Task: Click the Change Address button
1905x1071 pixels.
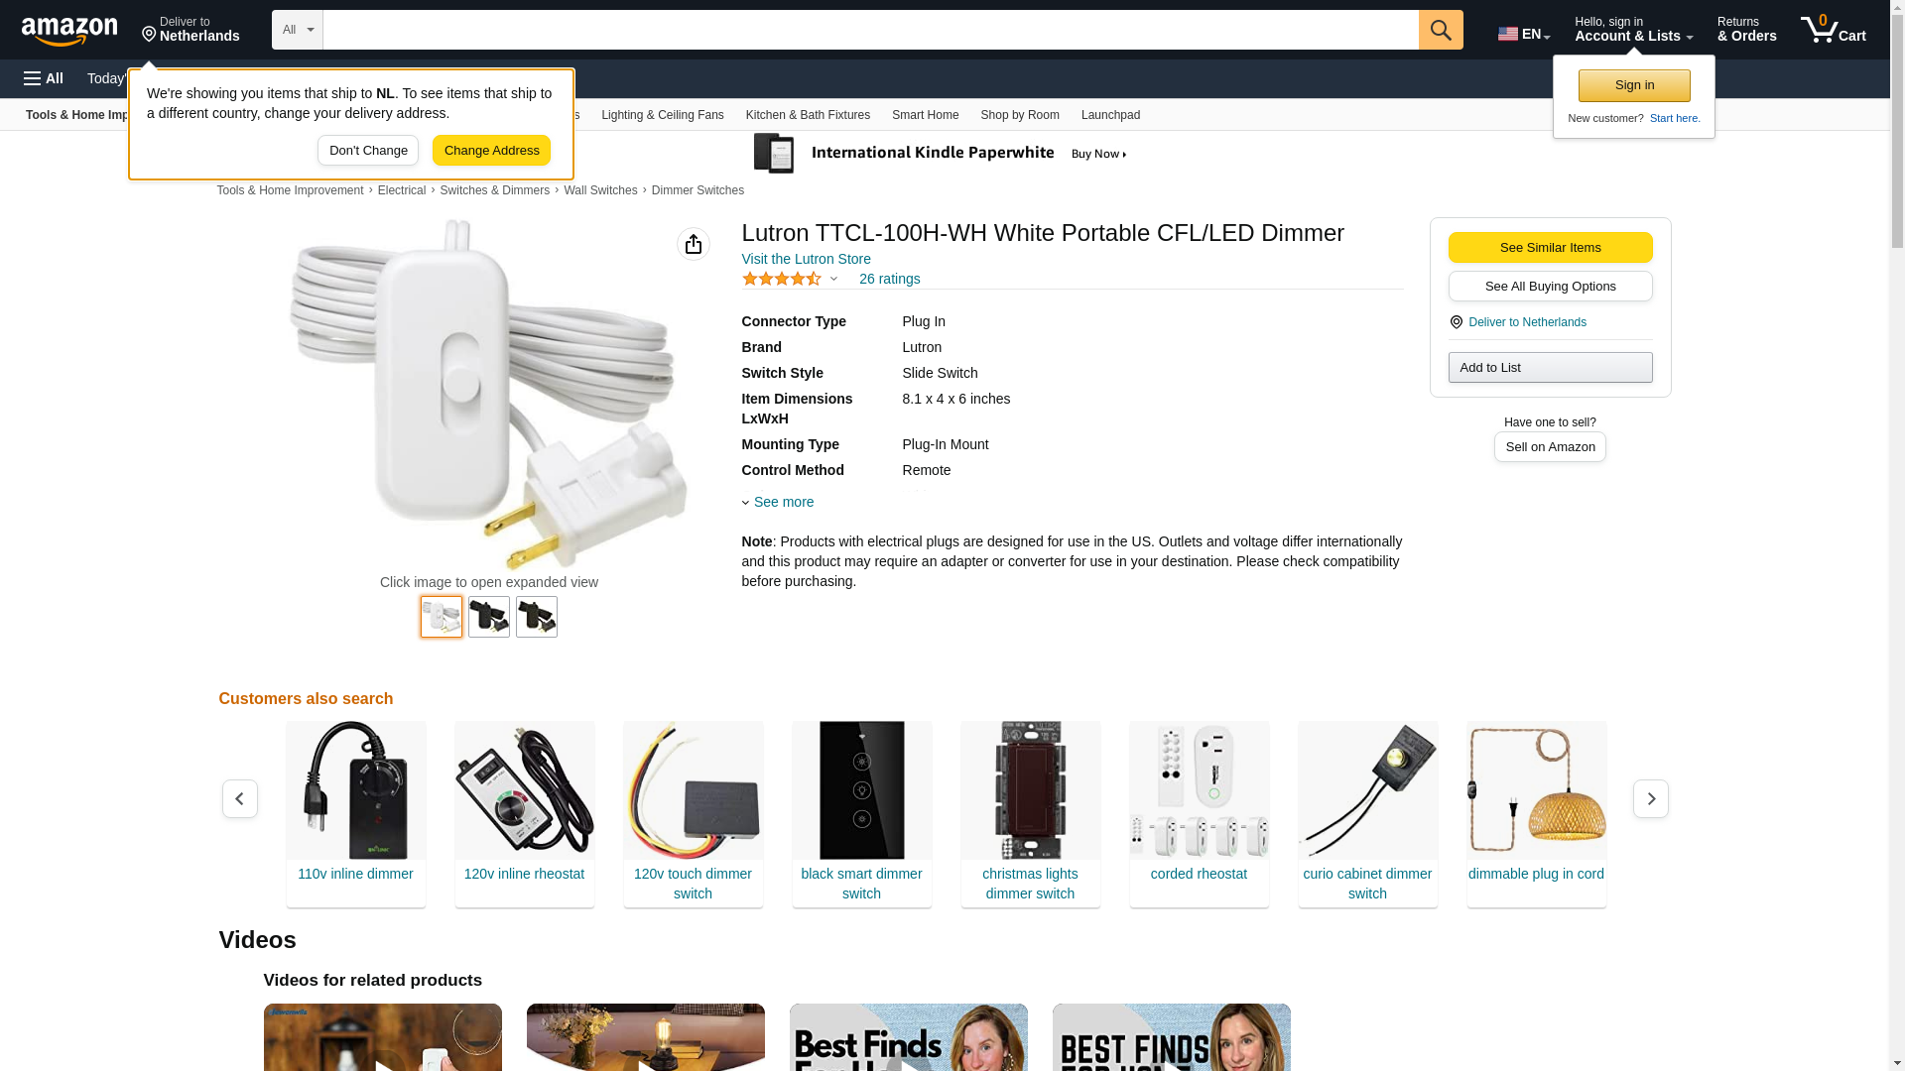Action: (x=491, y=151)
